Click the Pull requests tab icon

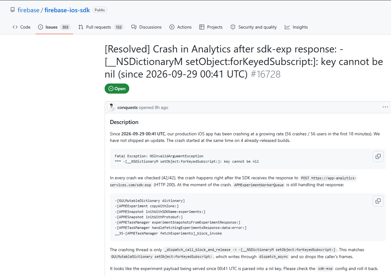pos(81,27)
